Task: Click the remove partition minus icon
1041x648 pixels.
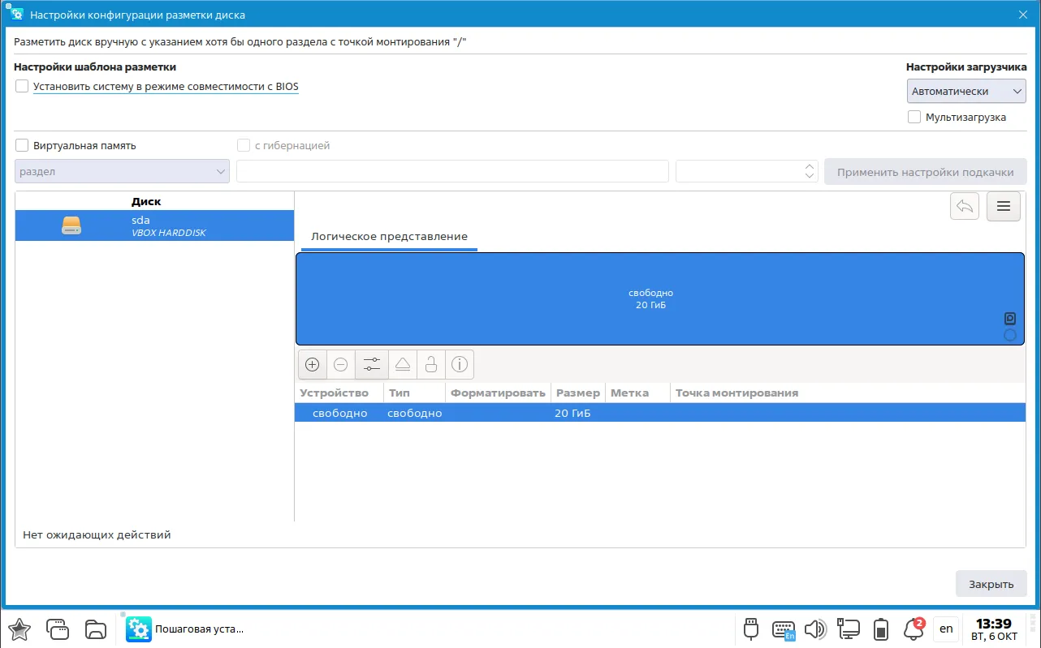Action: pyautogui.click(x=341, y=365)
